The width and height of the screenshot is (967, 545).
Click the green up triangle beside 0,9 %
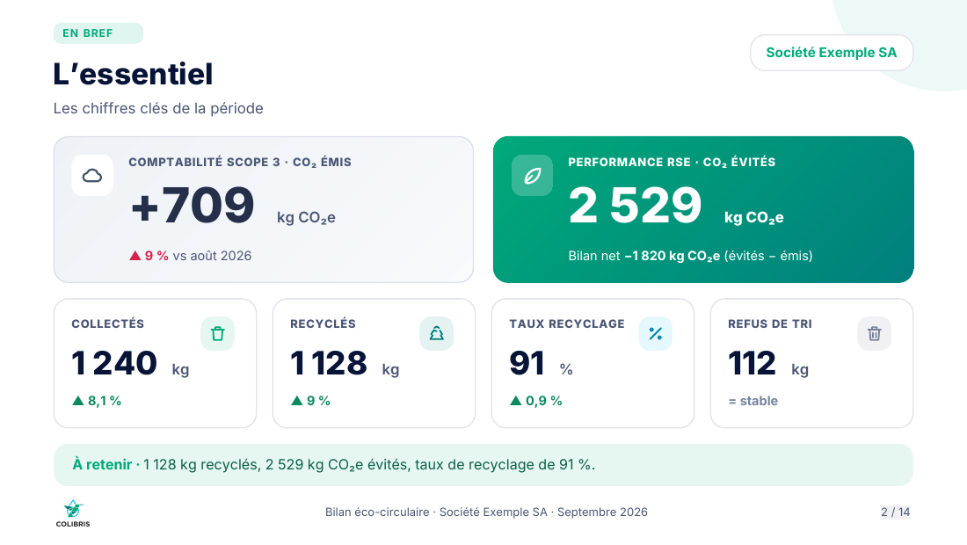pyautogui.click(x=515, y=401)
